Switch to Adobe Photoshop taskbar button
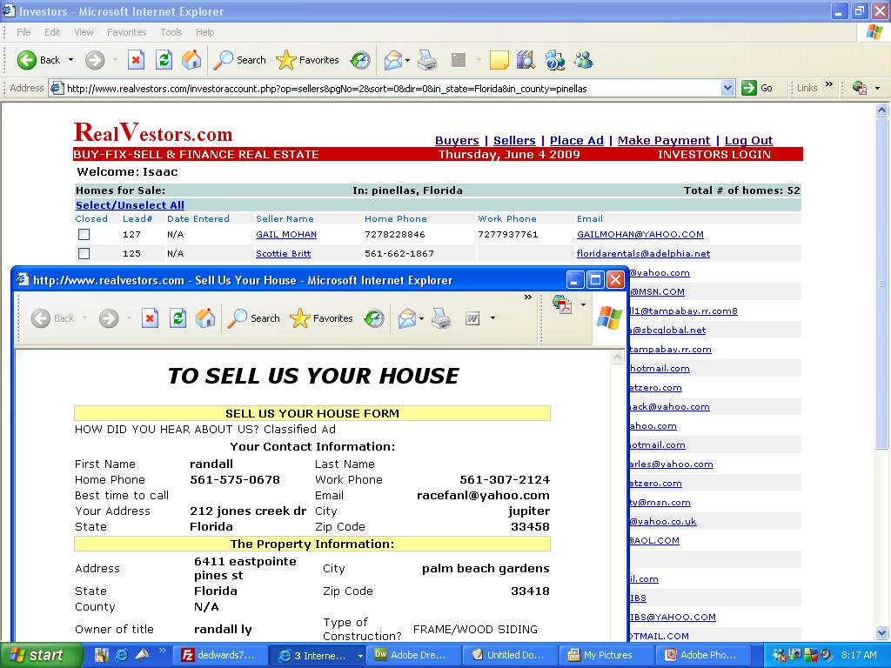Image resolution: width=891 pixels, height=668 pixels. [x=703, y=656]
